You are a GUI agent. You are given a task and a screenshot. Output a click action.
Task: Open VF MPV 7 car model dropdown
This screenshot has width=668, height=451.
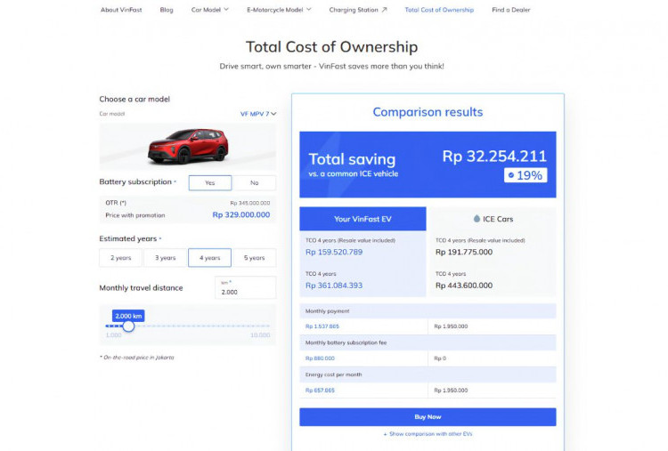[258, 114]
